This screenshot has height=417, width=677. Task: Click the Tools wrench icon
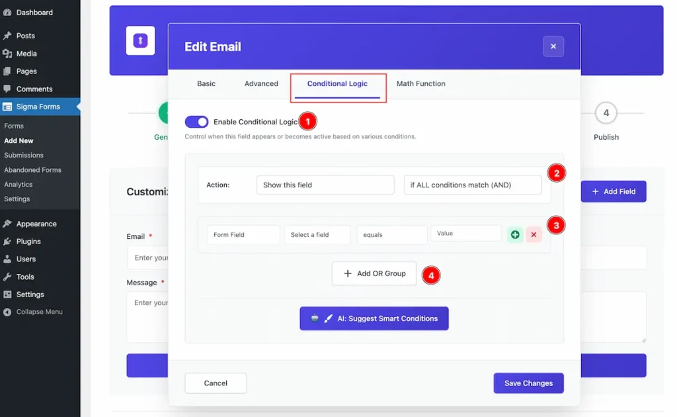pos(7,277)
